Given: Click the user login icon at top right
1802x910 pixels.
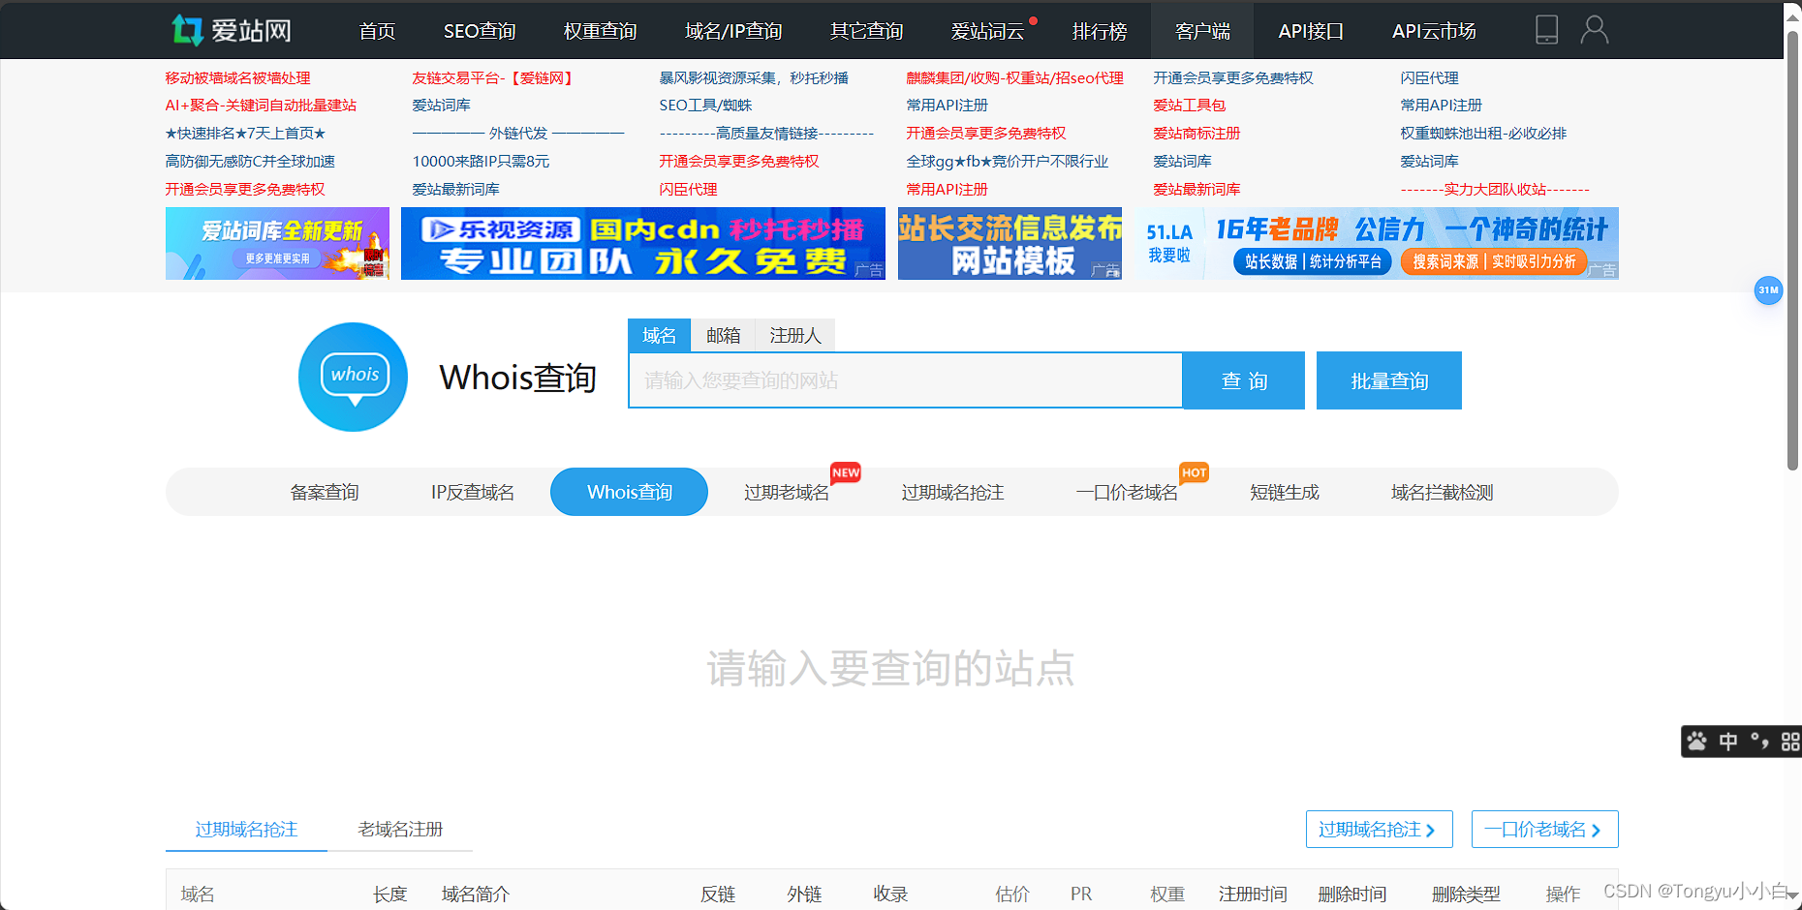Looking at the screenshot, I should coord(1595,30).
